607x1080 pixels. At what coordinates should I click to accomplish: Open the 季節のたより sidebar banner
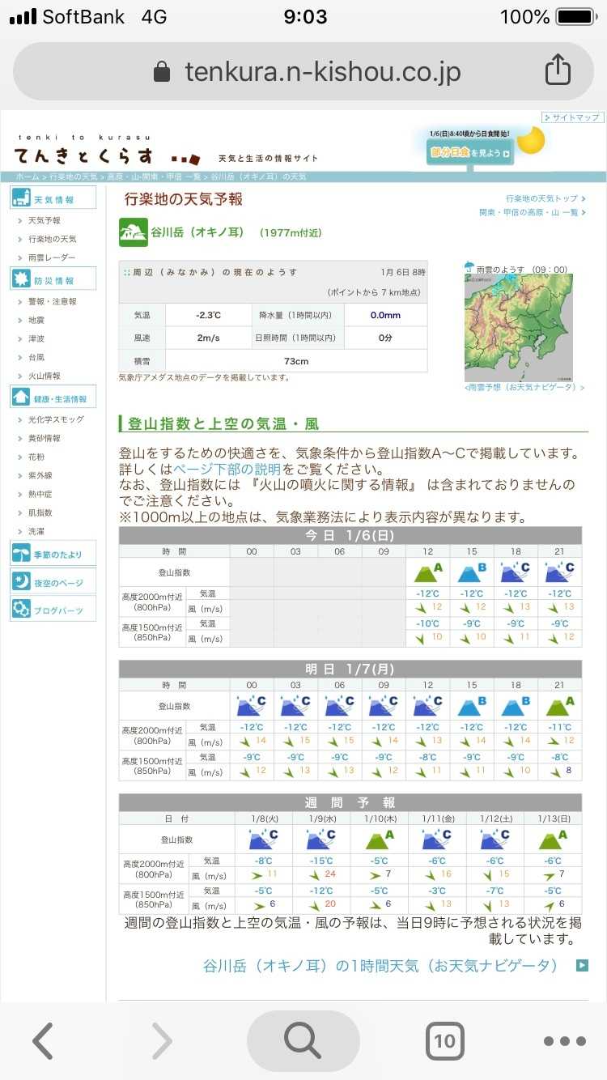(x=53, y=555)
